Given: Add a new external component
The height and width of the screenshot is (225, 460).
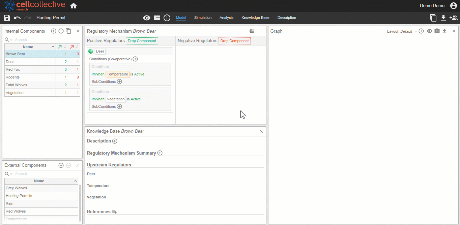Looking at the screenshot, I should [x=61, y=165].
